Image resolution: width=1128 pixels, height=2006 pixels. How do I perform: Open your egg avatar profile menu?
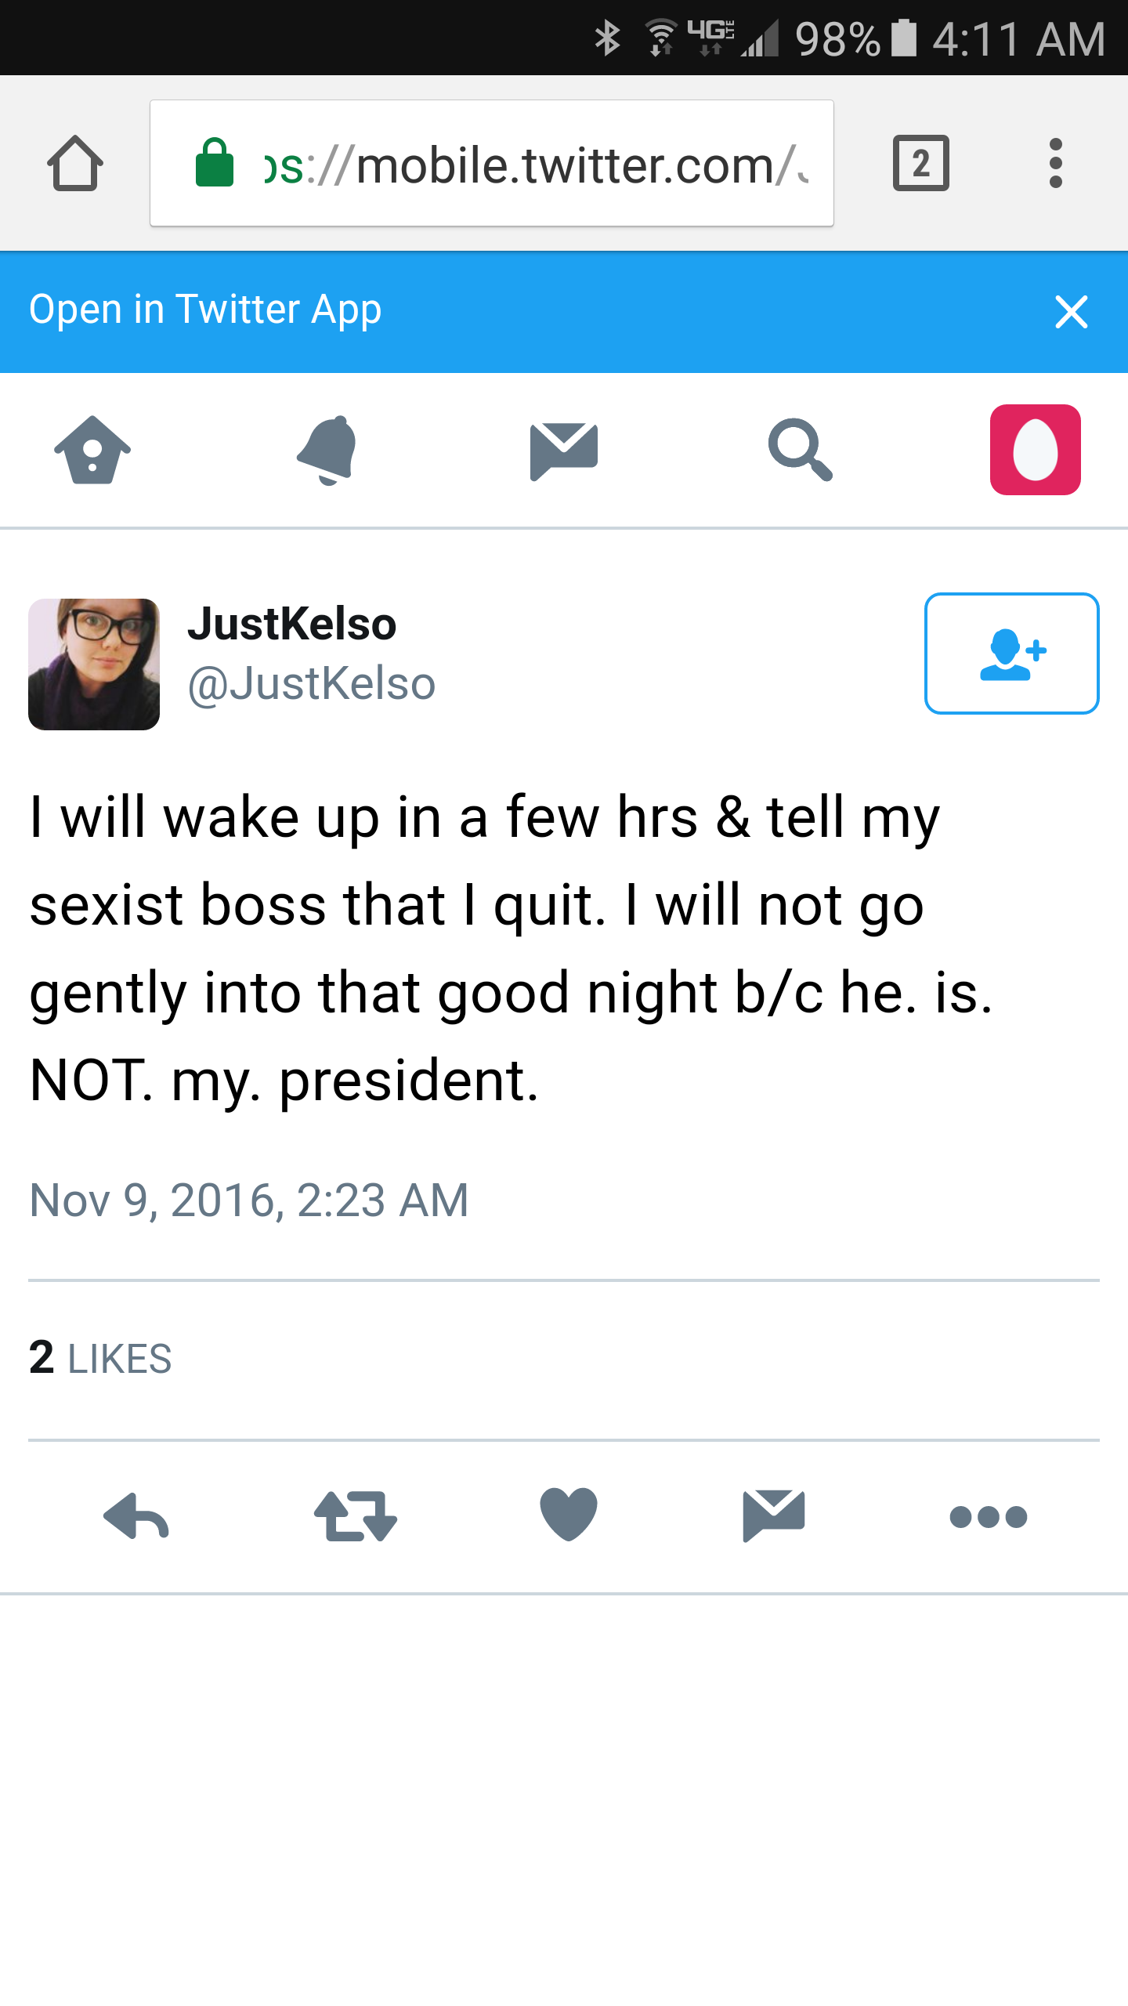[x=1035, y=449]
